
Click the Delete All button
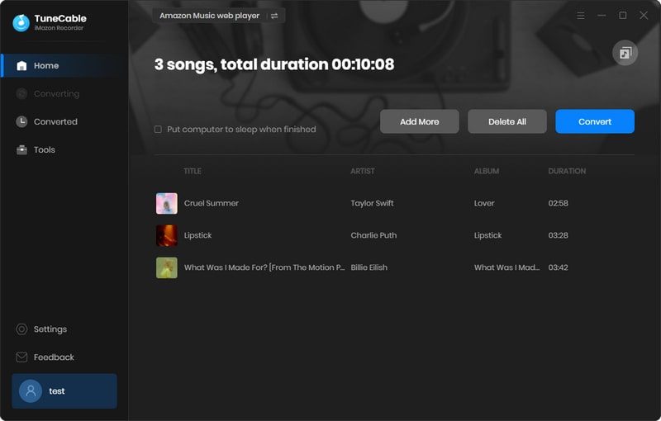coord(507,121)
